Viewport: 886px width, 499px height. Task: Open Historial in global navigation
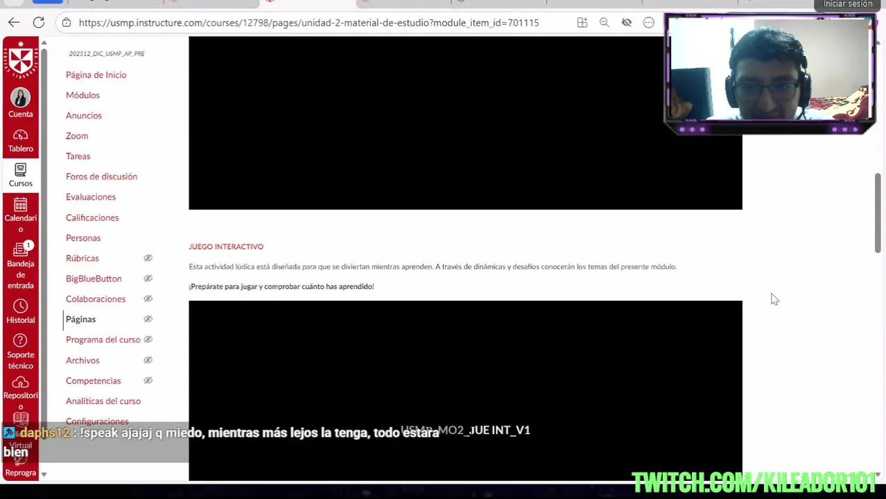tap(21, 312)
